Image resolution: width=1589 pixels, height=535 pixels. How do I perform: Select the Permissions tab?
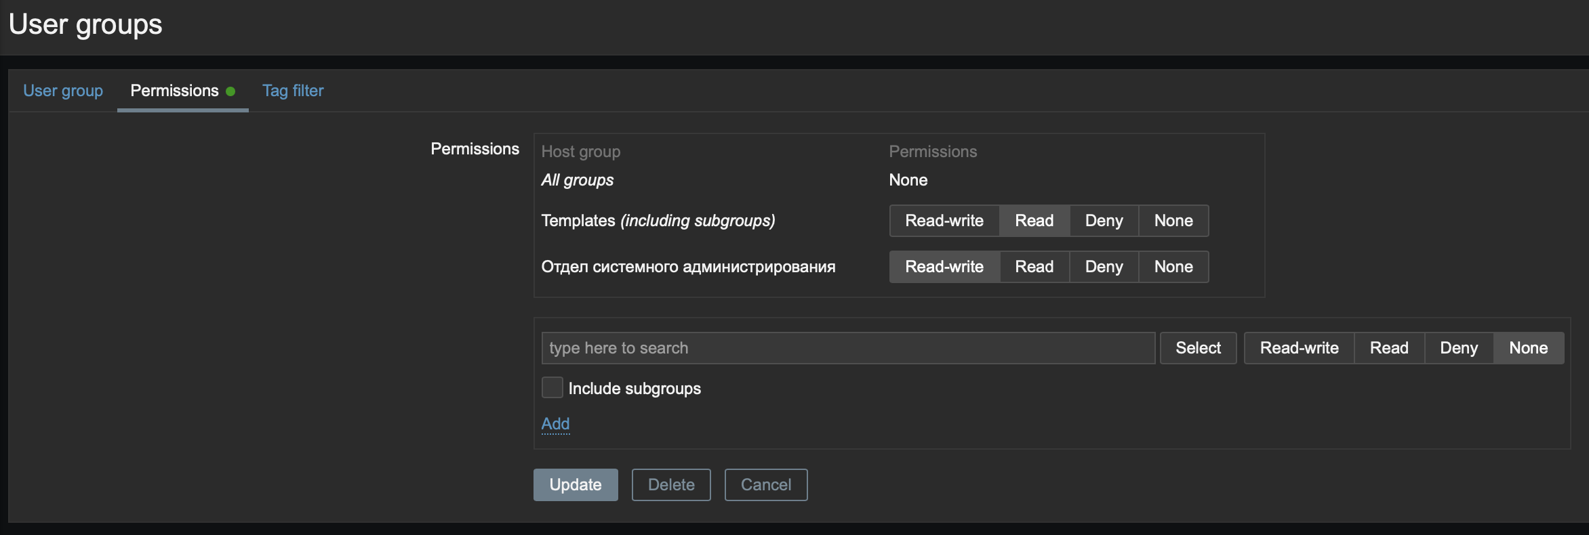[175, 91]
